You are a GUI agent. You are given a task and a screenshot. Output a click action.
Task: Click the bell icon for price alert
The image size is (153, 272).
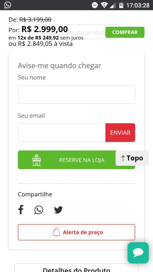tap(56, 232)
